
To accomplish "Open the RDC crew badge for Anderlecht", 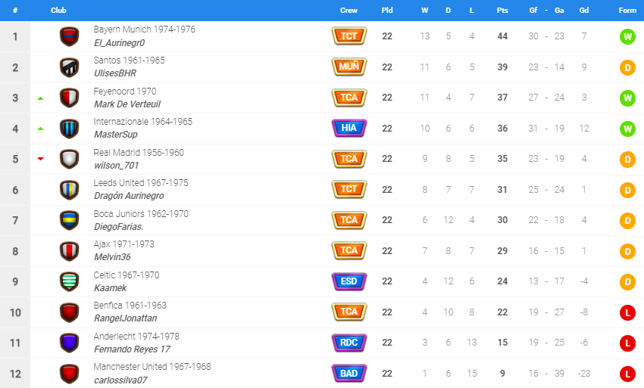I will [349, 343].
